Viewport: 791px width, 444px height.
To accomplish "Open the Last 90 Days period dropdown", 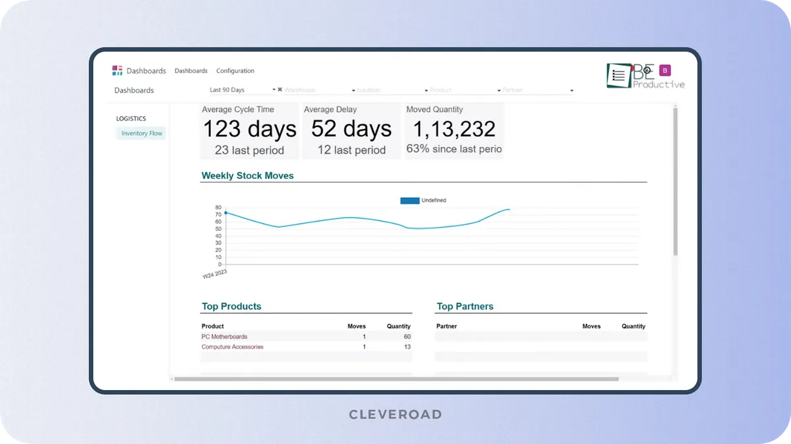I will pos(242,90).
